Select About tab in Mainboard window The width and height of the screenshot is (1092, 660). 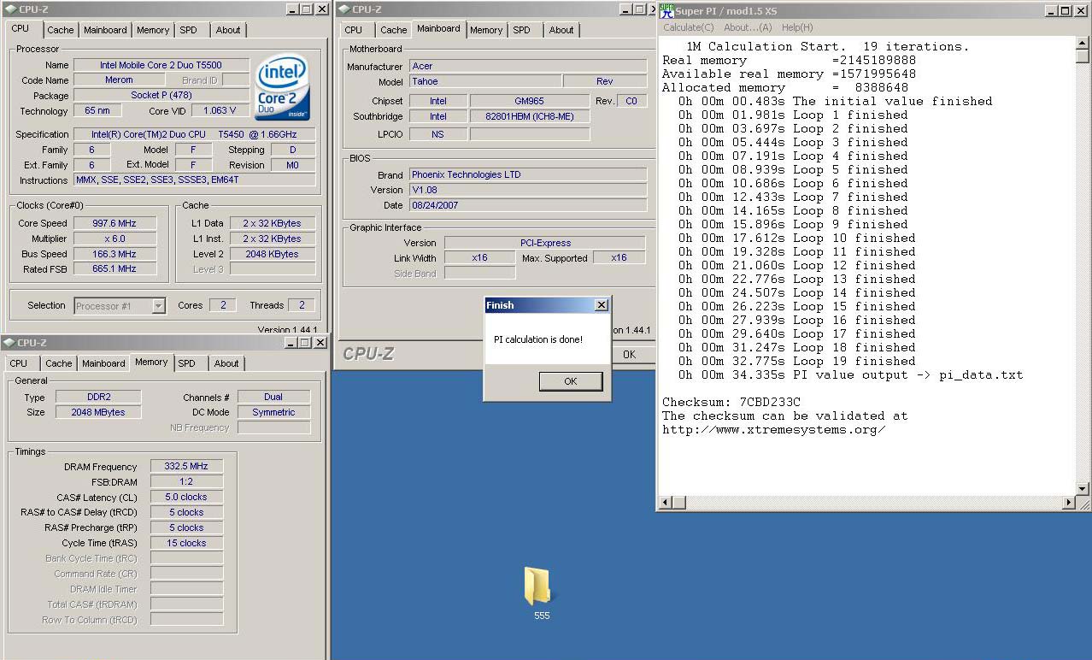(561, 30)
